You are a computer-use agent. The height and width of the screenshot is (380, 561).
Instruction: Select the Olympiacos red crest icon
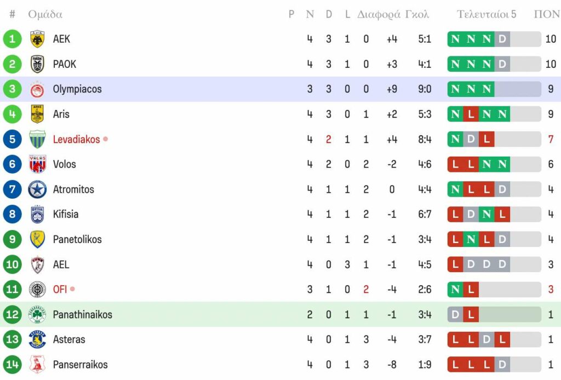(x=37, y=89)
